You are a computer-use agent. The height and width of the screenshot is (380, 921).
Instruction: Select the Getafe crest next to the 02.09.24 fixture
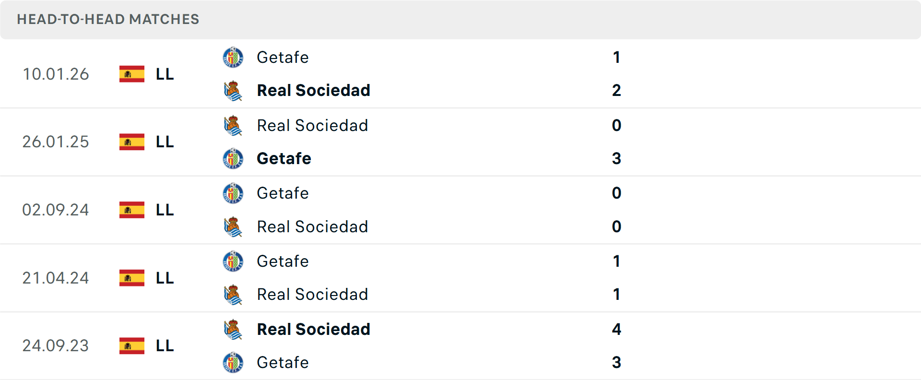[x=233, y=193]
